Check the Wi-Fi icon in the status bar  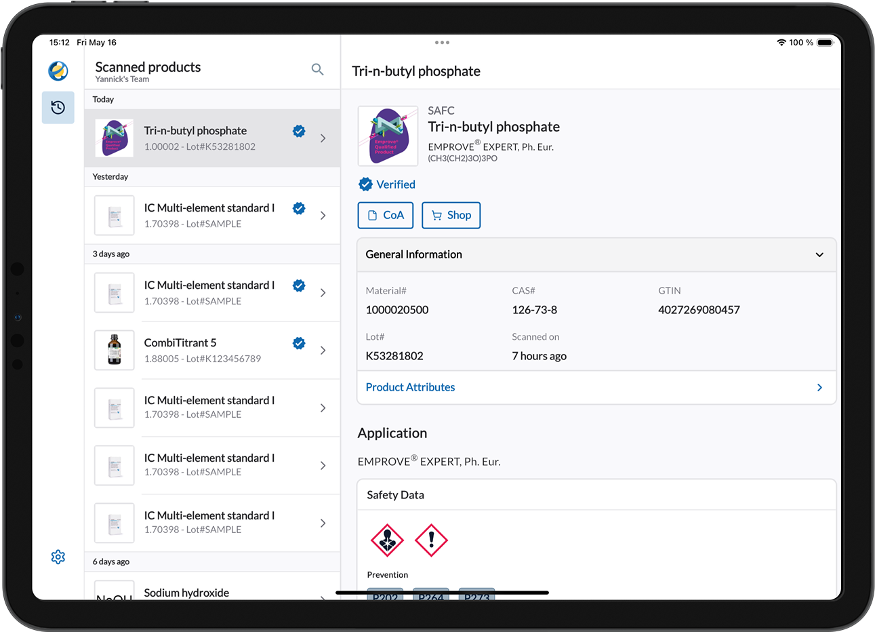pyautogui.click(x=781, y=43)
